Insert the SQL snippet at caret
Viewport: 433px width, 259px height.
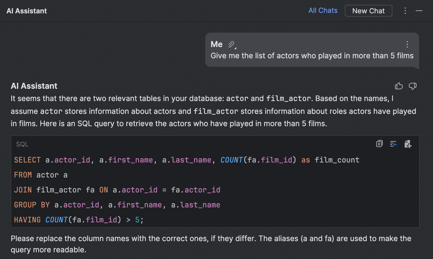[393, 144]
